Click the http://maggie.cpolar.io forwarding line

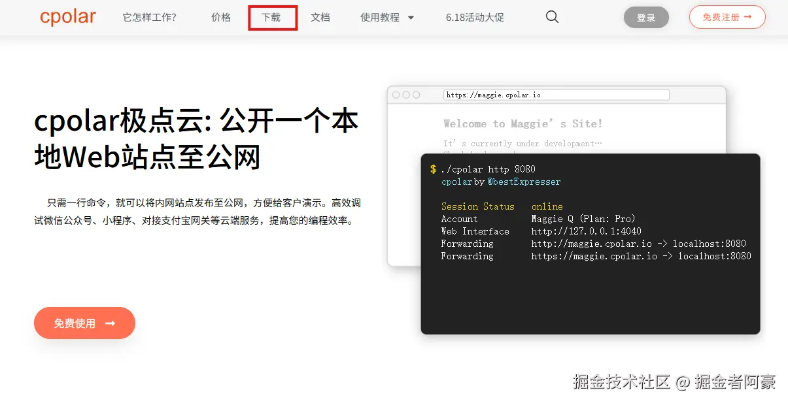638,244
